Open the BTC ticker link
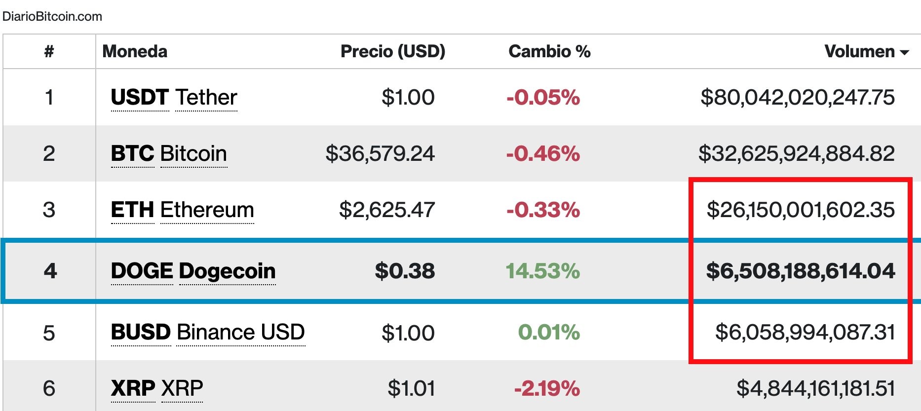The width and height of the screenshot is (921, 411). (x=133, y=153)
